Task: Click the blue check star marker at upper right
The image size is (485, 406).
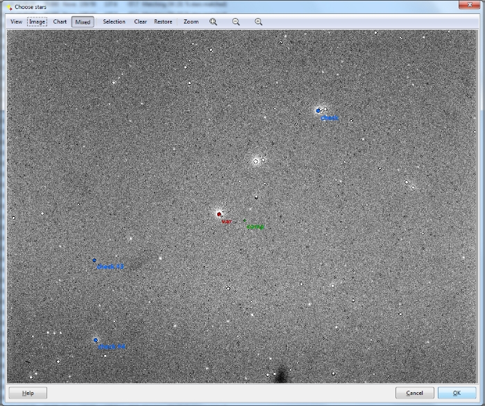Action: [x=318, y=110]
